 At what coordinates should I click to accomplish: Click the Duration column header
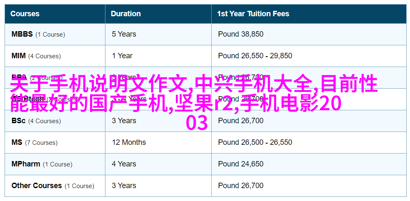(125, 14)
